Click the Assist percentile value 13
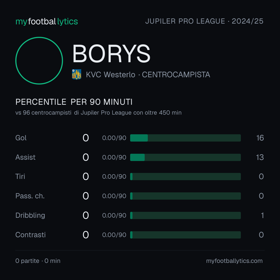This screenshot has width=280, height=280. coord(260,157)
